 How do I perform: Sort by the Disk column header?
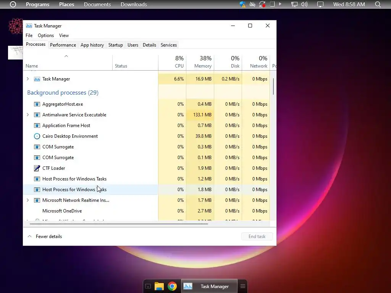click(228, 62)
